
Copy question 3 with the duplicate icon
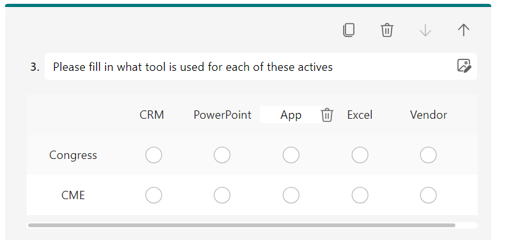349,31
